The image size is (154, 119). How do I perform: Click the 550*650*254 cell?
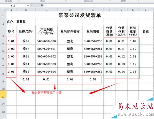tap(93, 72)
